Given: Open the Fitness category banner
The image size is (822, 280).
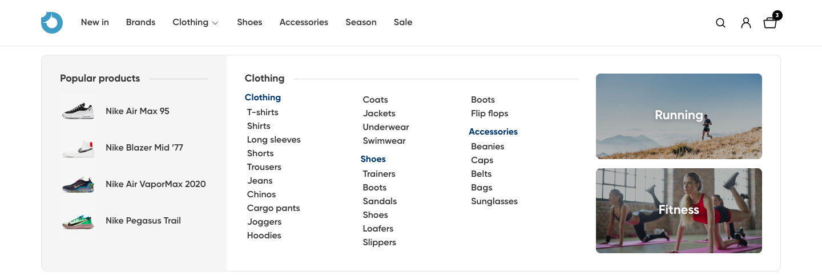Looking at the screenshot, I should tap(679, 210).
